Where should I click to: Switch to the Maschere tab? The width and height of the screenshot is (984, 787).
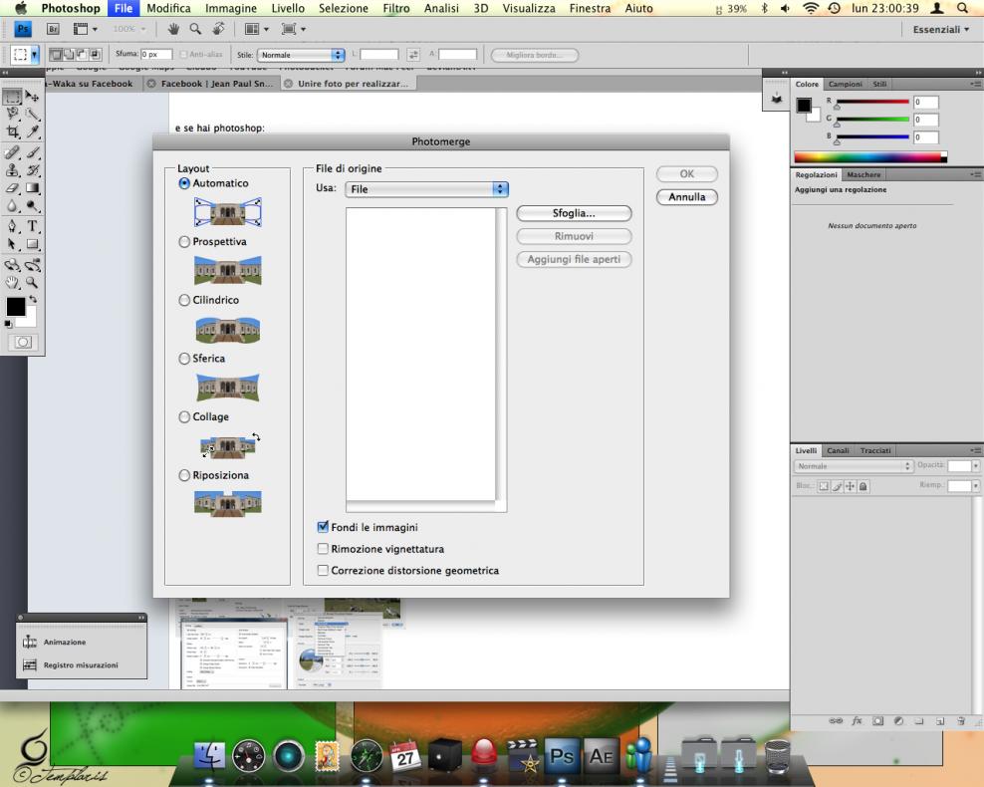coord(863,174)
